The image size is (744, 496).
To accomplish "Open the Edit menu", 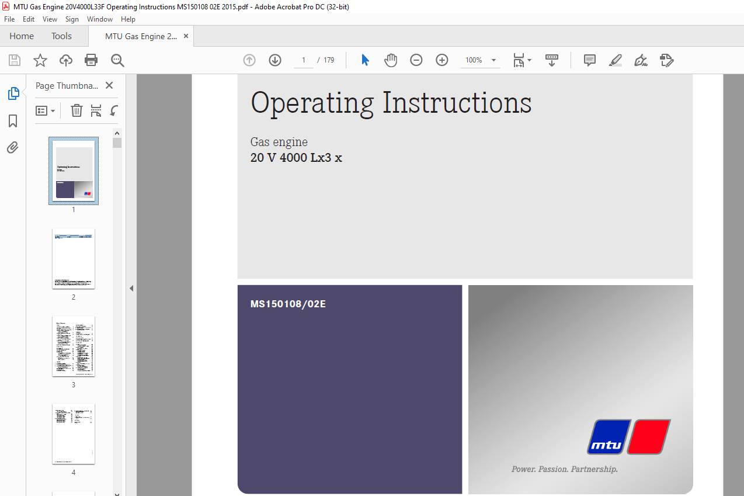I will pos(29,19).
